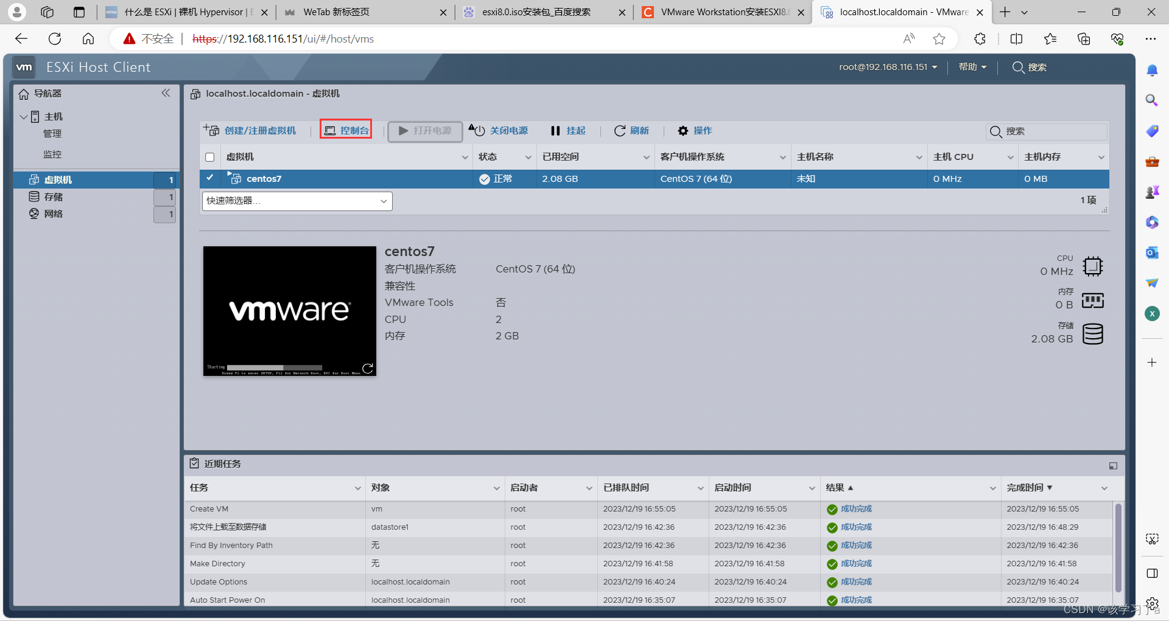This screenshot has height=621, width=1169.
Task: Open Host CPU column dropdown
Action: (1011, 158)
